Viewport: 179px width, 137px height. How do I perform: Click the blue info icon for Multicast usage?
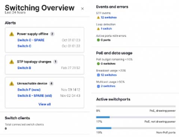[x=98, y=86]
